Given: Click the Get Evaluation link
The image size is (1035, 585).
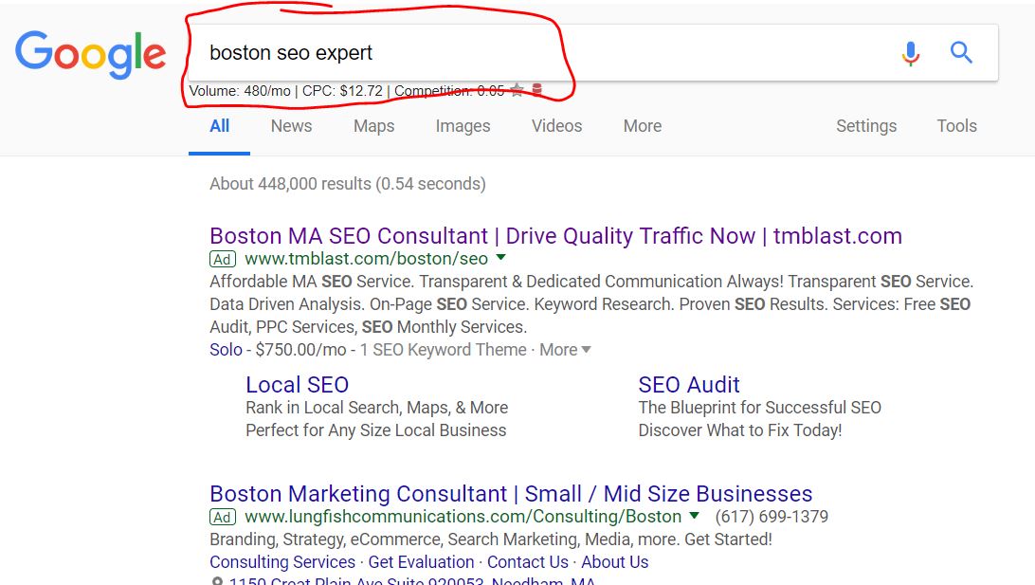Looking at the screenshot, I should [x=421, y=562].
